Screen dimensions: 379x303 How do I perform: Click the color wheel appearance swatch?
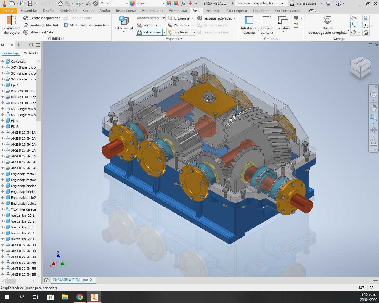(132, 3)
